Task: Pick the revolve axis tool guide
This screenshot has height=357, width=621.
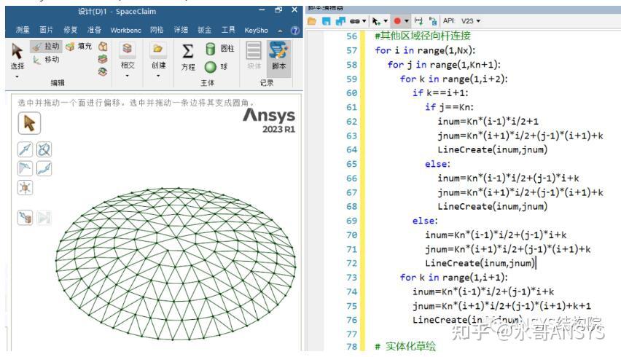Action: click(44, 149)
